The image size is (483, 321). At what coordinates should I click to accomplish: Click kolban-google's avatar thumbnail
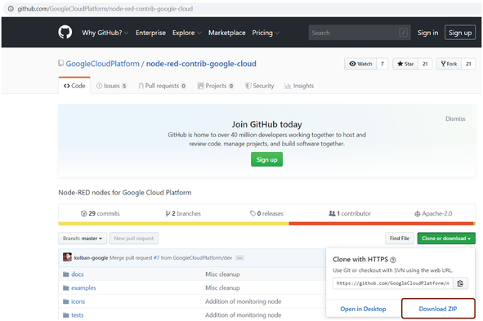tap(67, 257)
